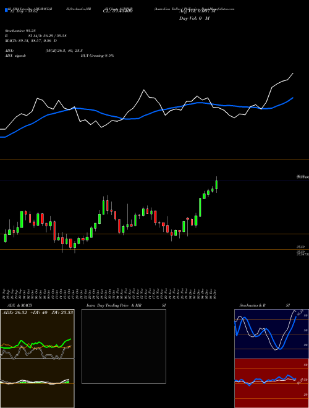309x408 pixels.
Task: Open the MACD histogram panel below ADX
Action: (37, 383)
